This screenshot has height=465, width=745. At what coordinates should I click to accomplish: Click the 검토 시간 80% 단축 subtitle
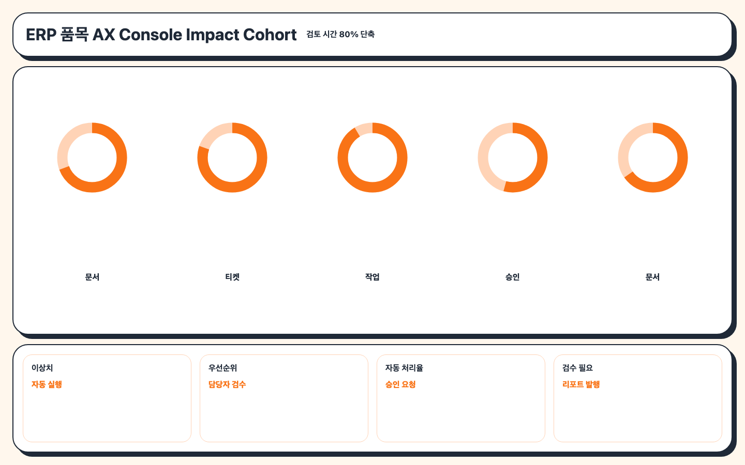340,34
